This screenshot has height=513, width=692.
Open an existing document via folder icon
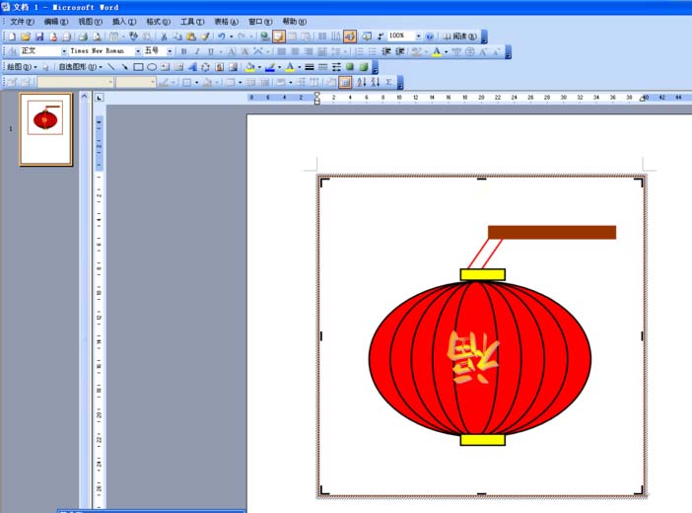26,37
